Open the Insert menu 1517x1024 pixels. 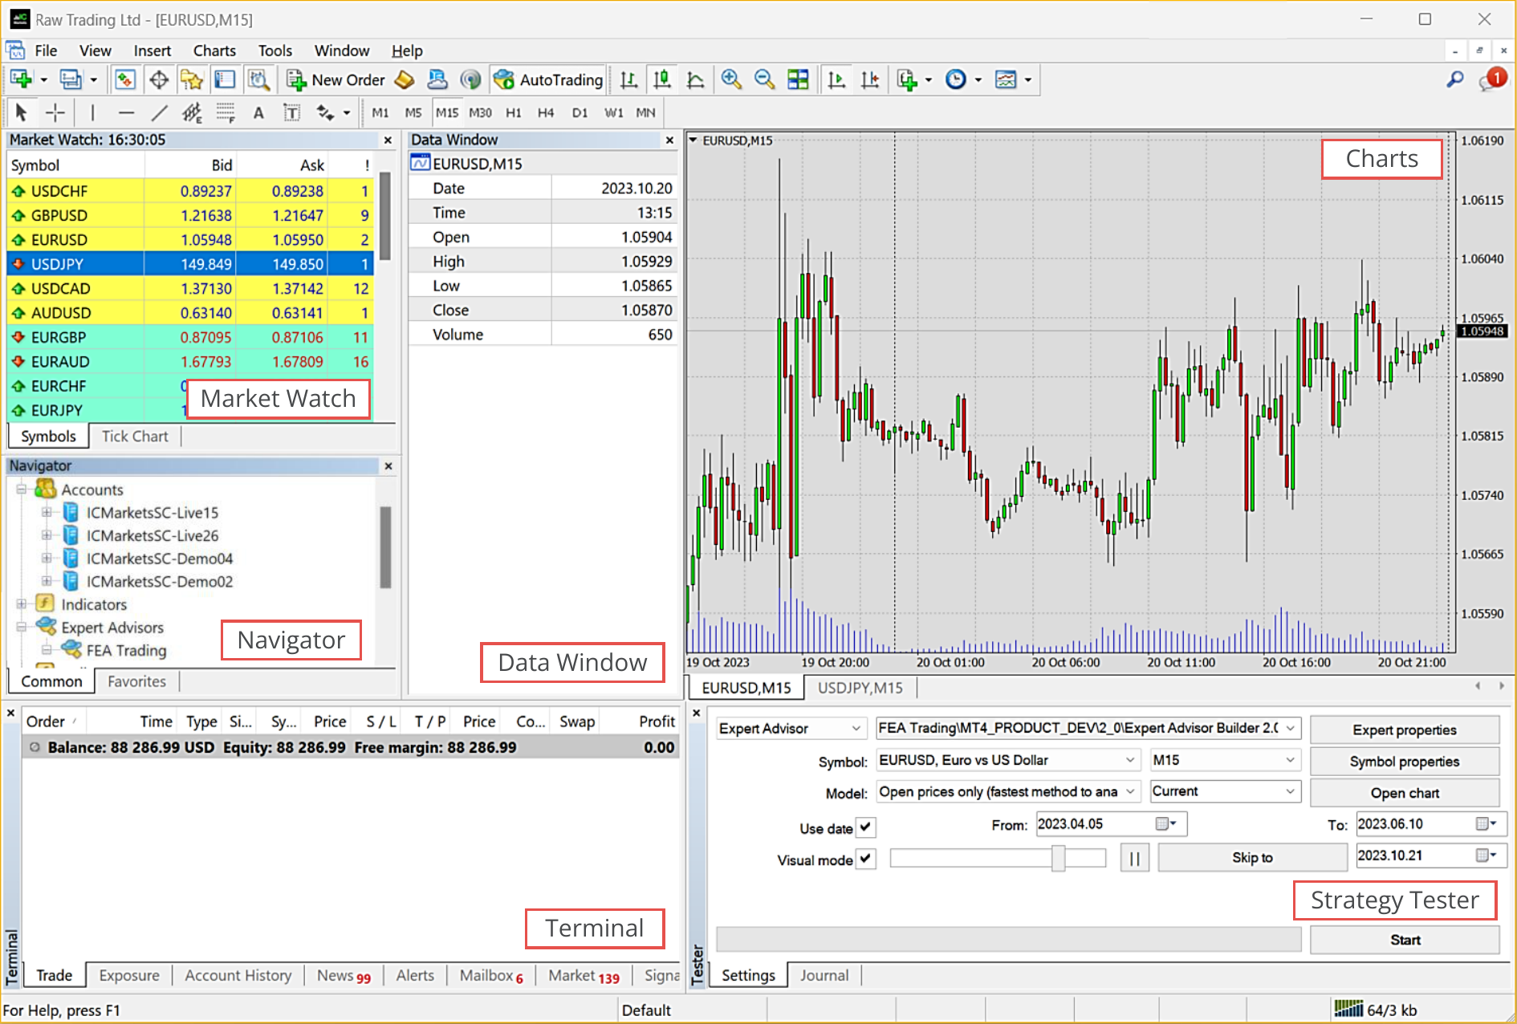point(152,51)
